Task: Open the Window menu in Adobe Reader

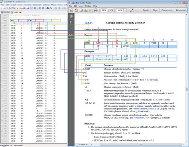Action: coord(88,6)
